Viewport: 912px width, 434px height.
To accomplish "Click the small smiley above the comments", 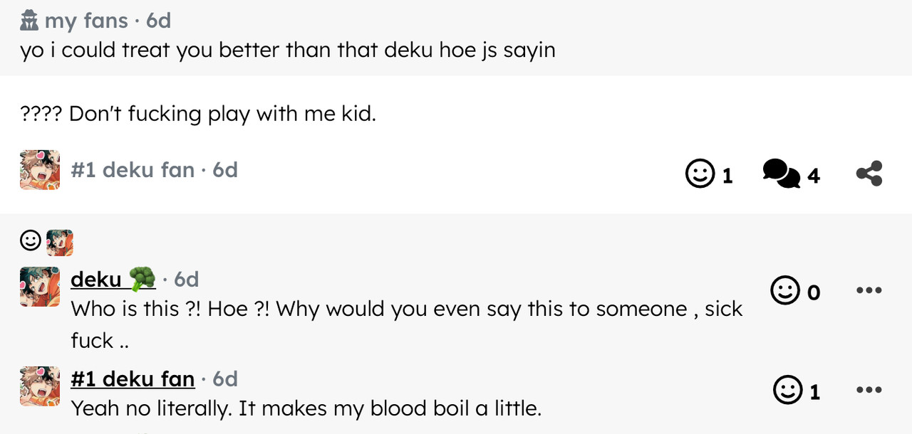I will [x=31, y=241].
